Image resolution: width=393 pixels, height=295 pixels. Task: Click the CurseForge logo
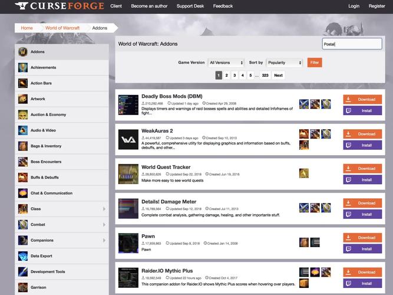(x=60, y=6)
